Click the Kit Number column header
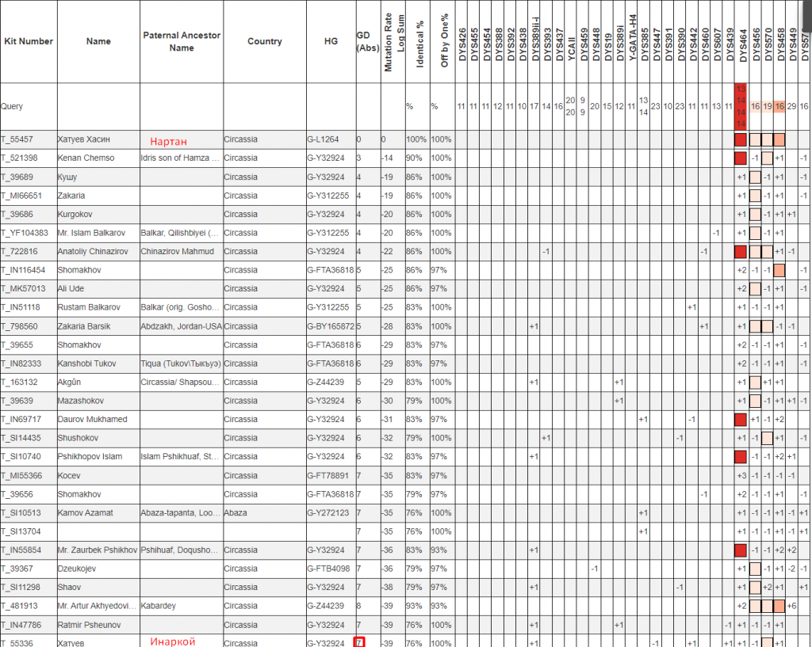 [27, 41]
